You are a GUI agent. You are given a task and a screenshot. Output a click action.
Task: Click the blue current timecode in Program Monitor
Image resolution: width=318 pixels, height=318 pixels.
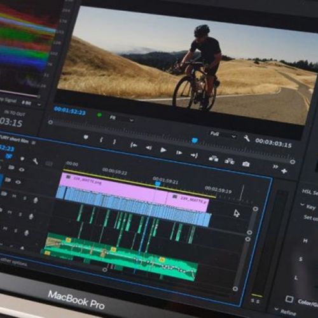tap(70, 111)
